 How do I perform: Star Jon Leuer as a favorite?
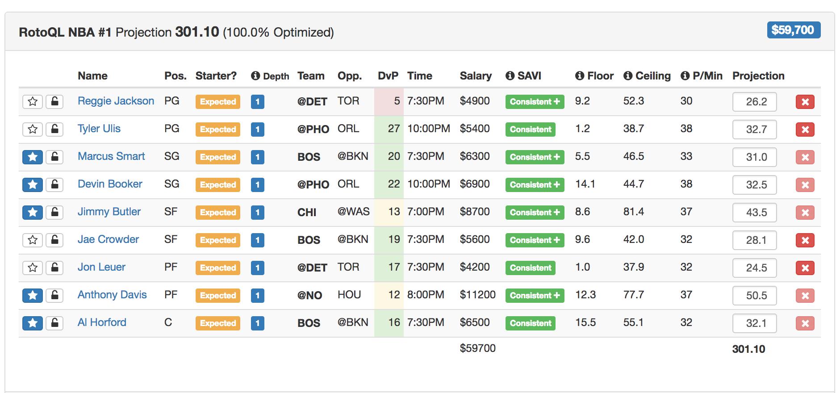33,268
